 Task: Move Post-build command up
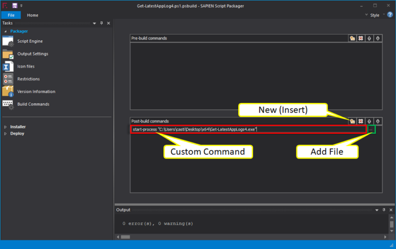[369, 121]
